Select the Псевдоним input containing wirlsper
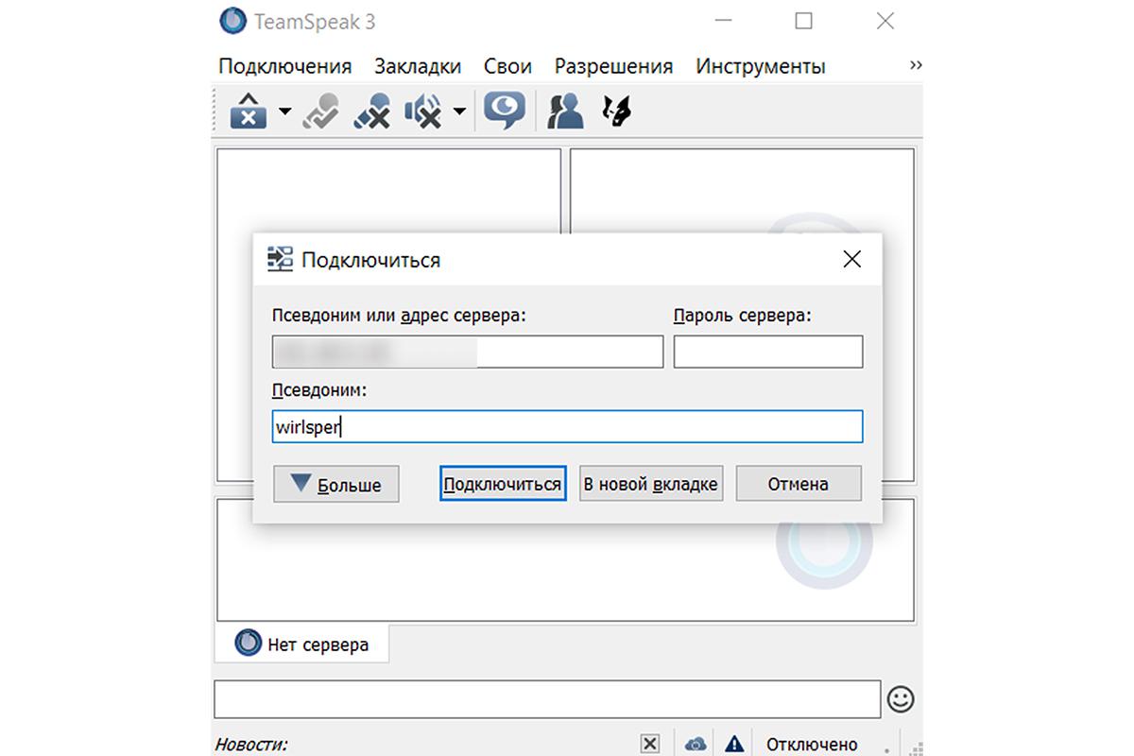This screenshot has height=756, width=1134. [566, 426]
